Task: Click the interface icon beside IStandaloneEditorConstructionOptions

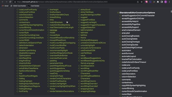Action: pos(118,13)
